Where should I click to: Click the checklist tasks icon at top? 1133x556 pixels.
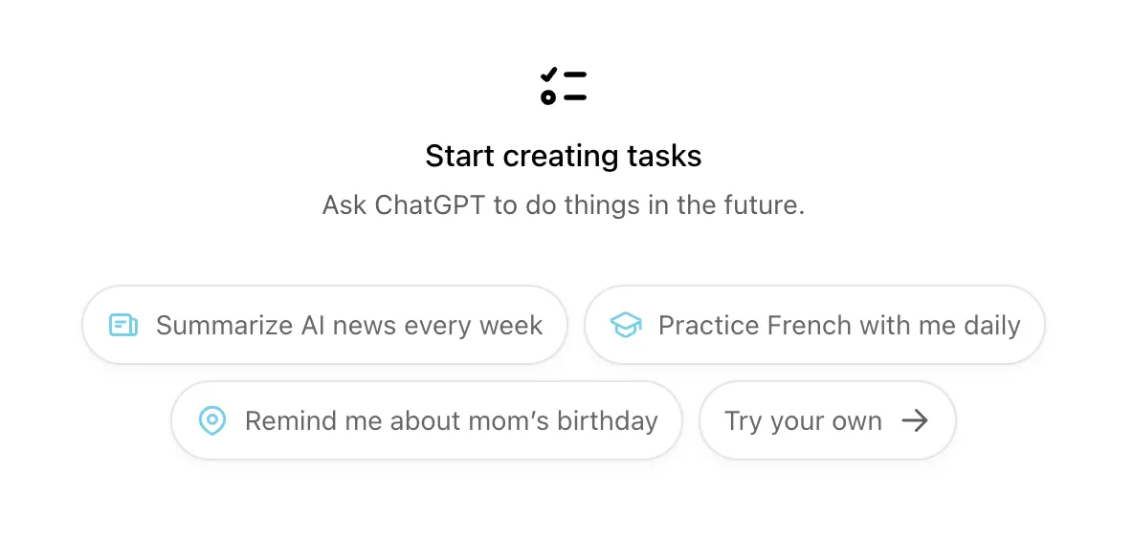coord(563,86)
